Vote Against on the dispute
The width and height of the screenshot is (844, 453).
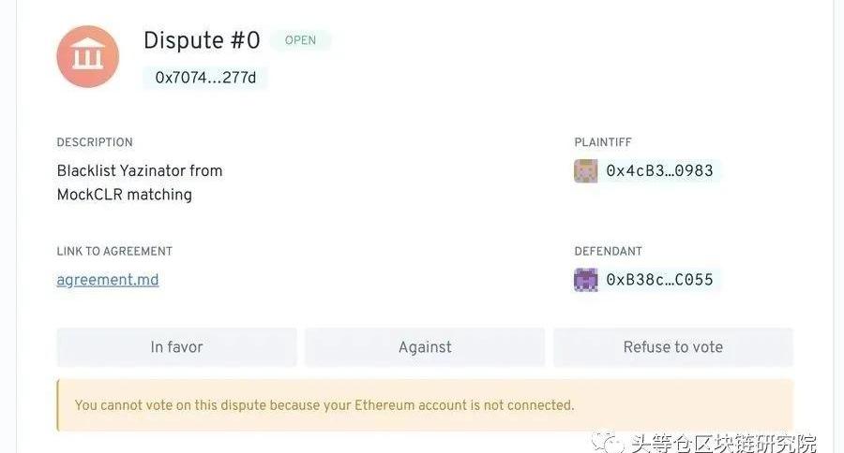coord(425,347)
